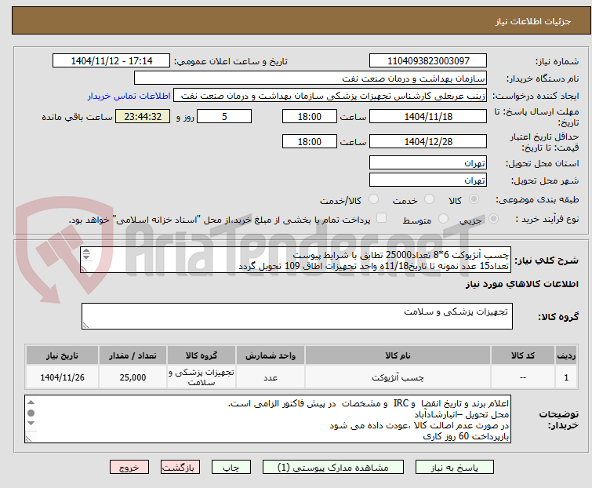
Task: Click the need date cell 1404/11/26
Action: [62, 377]
